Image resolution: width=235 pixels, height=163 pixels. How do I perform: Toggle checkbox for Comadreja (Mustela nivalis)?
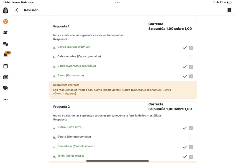[x=191, y=147]
